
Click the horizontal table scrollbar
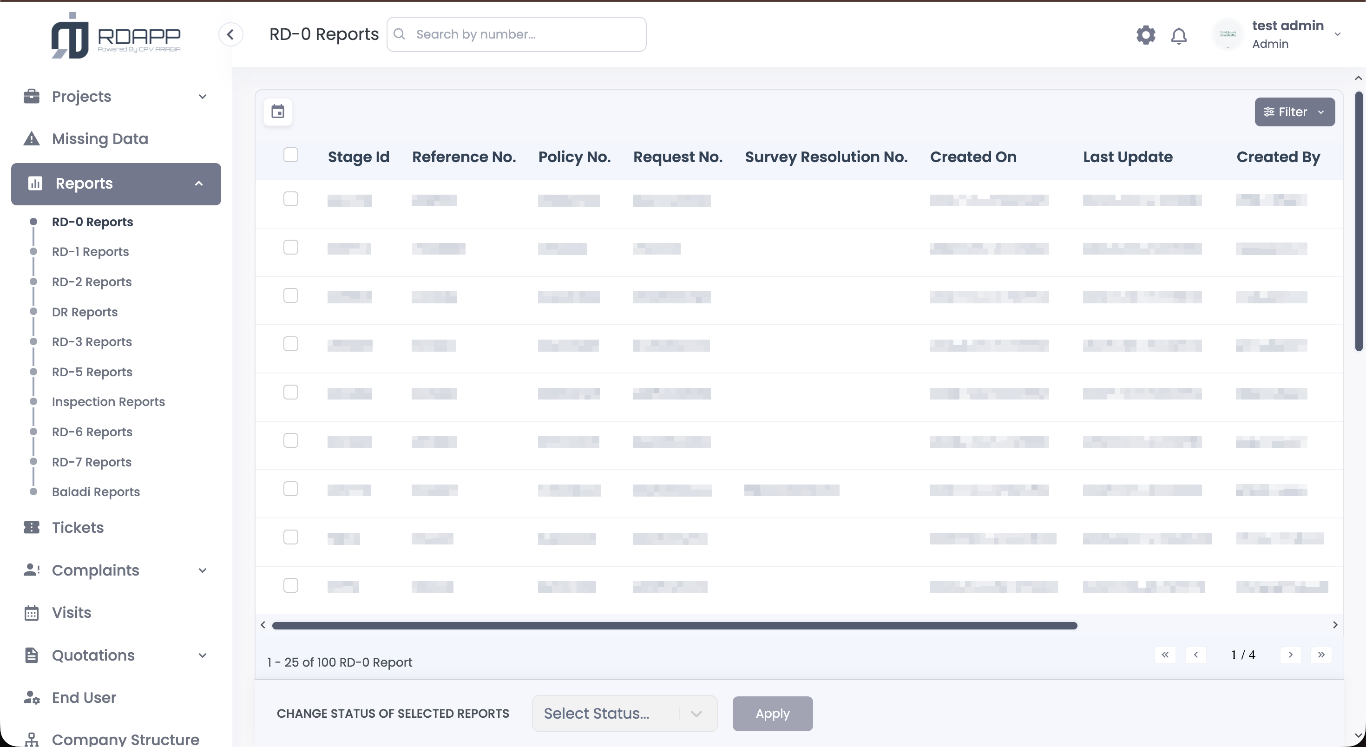674,626
